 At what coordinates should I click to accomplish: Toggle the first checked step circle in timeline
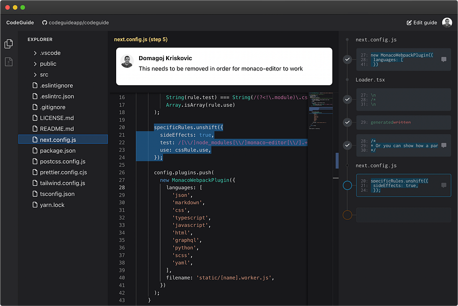pos(347,60)
